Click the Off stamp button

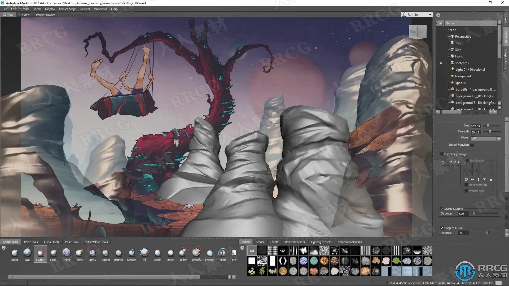click(252, 251)
